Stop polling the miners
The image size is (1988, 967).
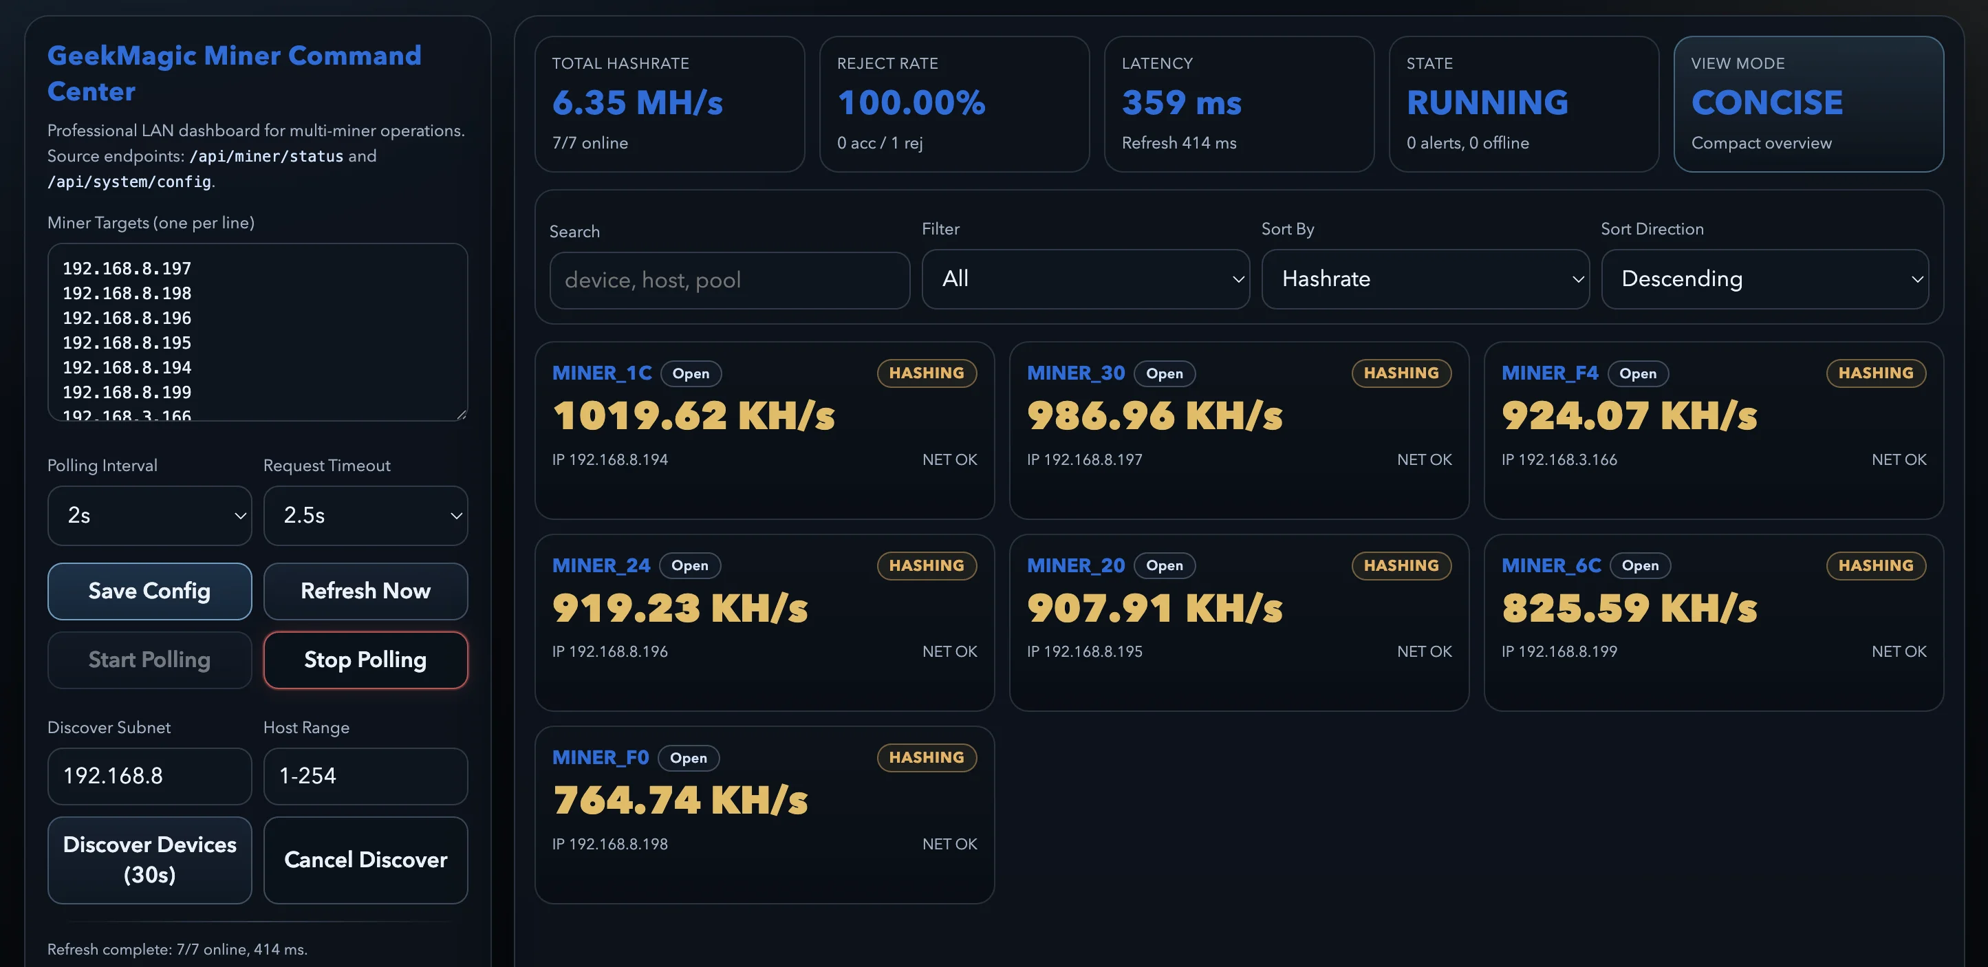point(365,660)
